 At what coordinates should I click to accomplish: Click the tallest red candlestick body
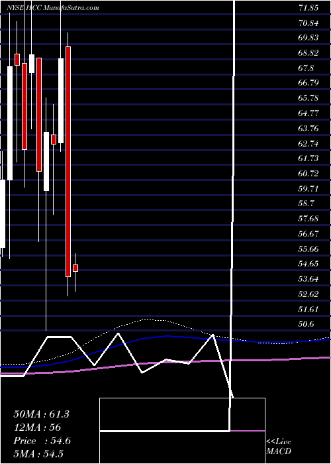tap(68, 162)
